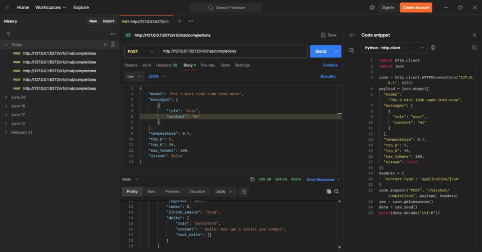Copy the response body icon
This screenshot has height=252, width=482.
[x=329, y=192]
